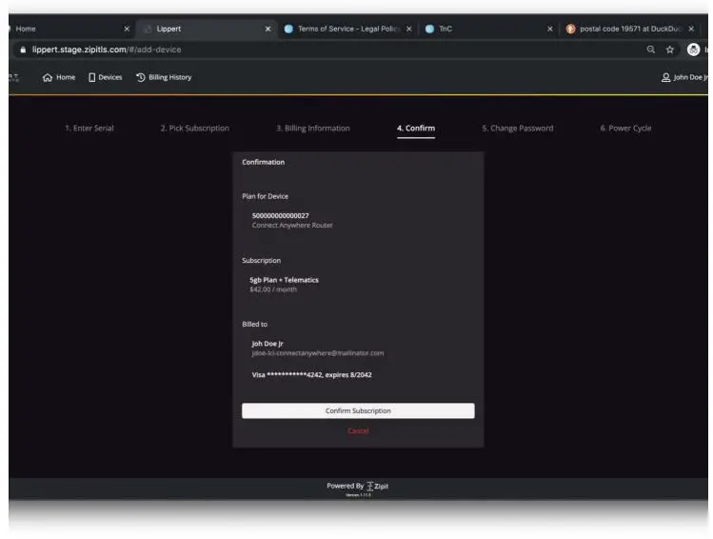Image resolution: width=713 pixels, height=539 pixels.
Task: Click the Home house icon
Action: (48, 77)
